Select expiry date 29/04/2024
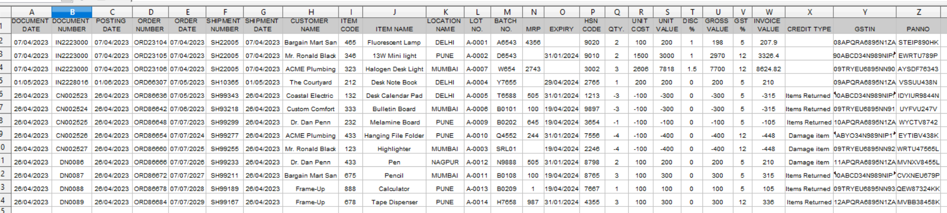 coord(562,82)
